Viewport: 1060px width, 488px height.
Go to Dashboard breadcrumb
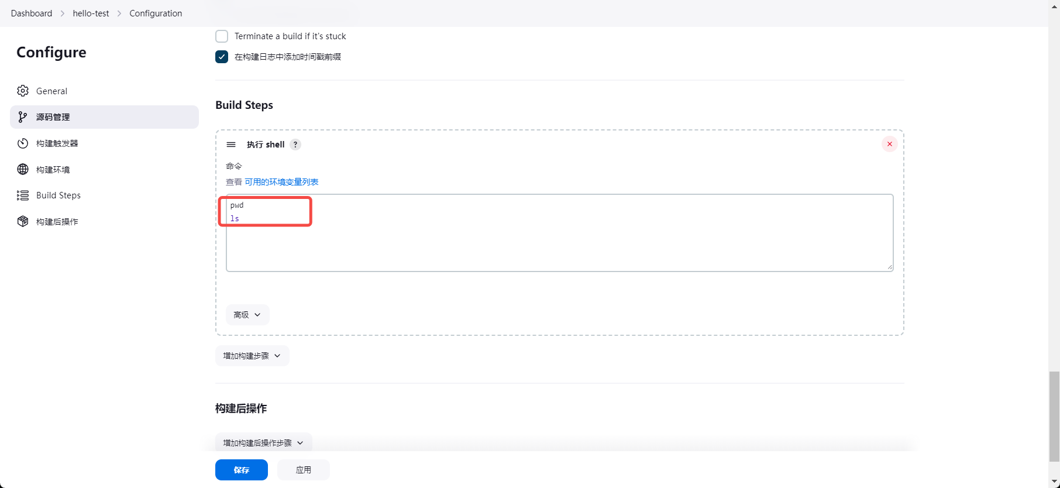[32, 13]
